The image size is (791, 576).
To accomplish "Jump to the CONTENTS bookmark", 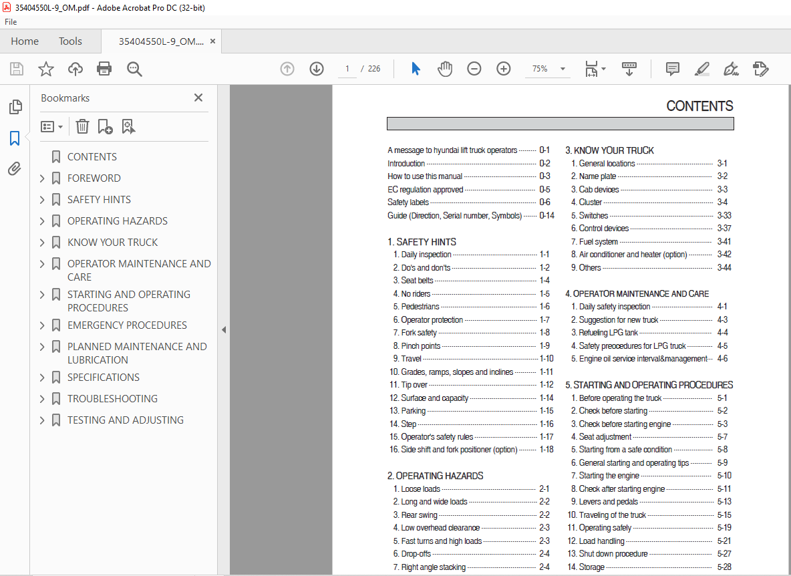I will [x=92, y=157].
